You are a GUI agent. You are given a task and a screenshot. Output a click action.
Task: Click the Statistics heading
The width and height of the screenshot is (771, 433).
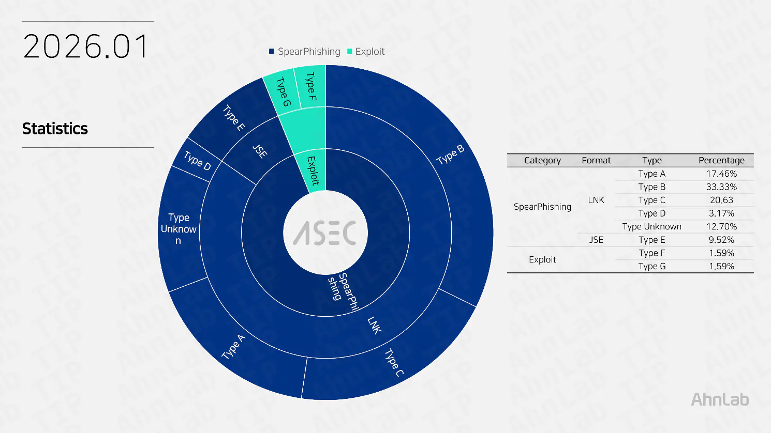tap(55, 129)
